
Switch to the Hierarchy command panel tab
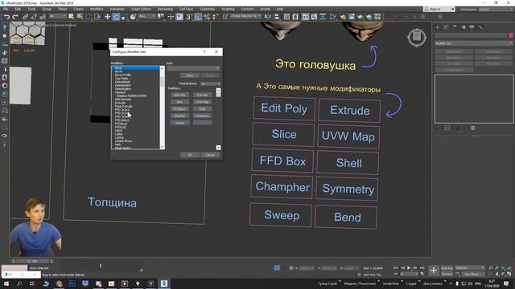[x=455, y=27]
